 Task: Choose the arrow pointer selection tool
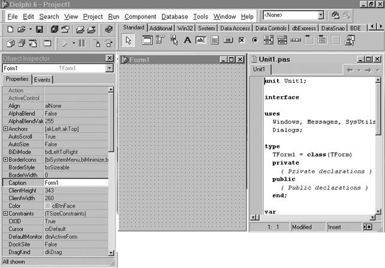(x=128, y=40)
